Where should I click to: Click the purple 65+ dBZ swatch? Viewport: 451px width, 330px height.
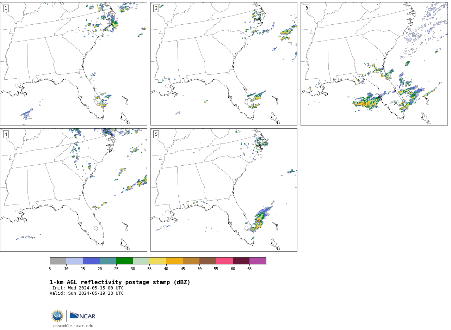click(258, 261)
